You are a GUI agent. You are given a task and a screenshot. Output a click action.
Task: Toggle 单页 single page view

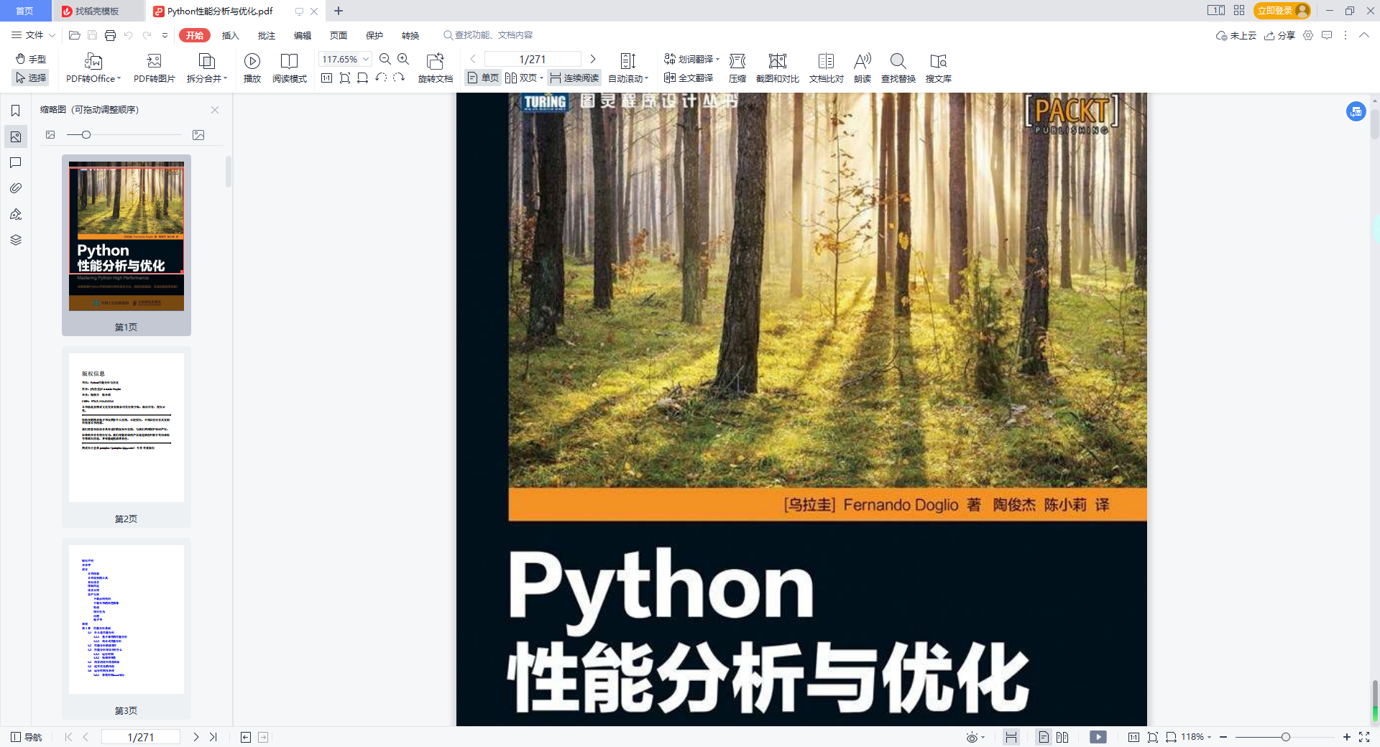483,78
